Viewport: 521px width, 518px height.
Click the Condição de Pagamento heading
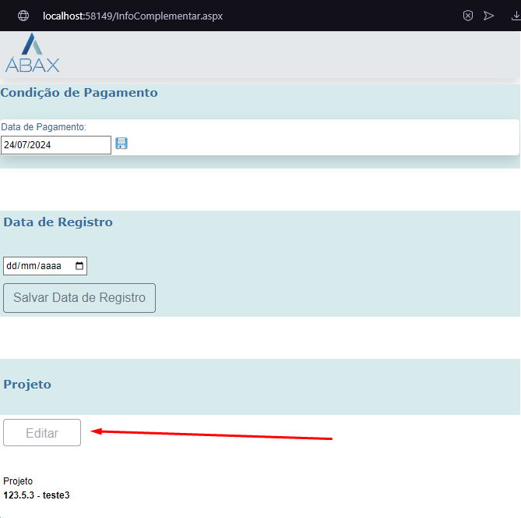[79, 93]
